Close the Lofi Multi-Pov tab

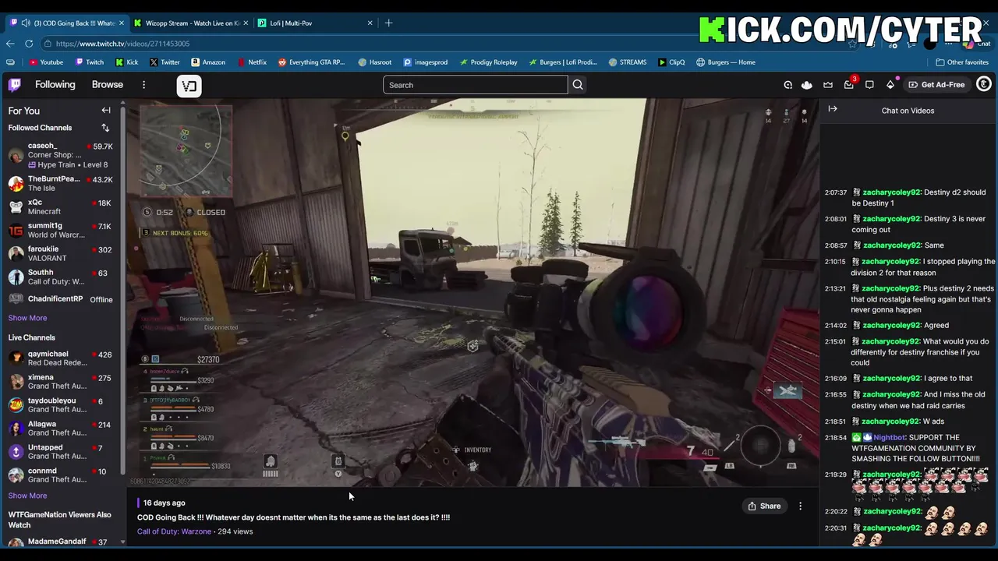point(370,23)
